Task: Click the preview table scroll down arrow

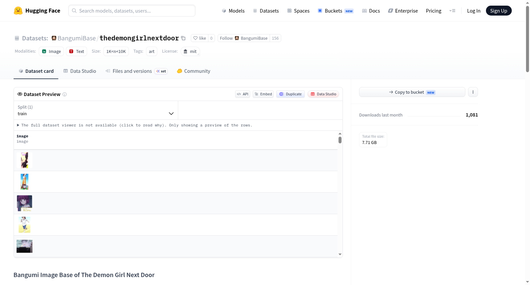Action: [340, 255]
